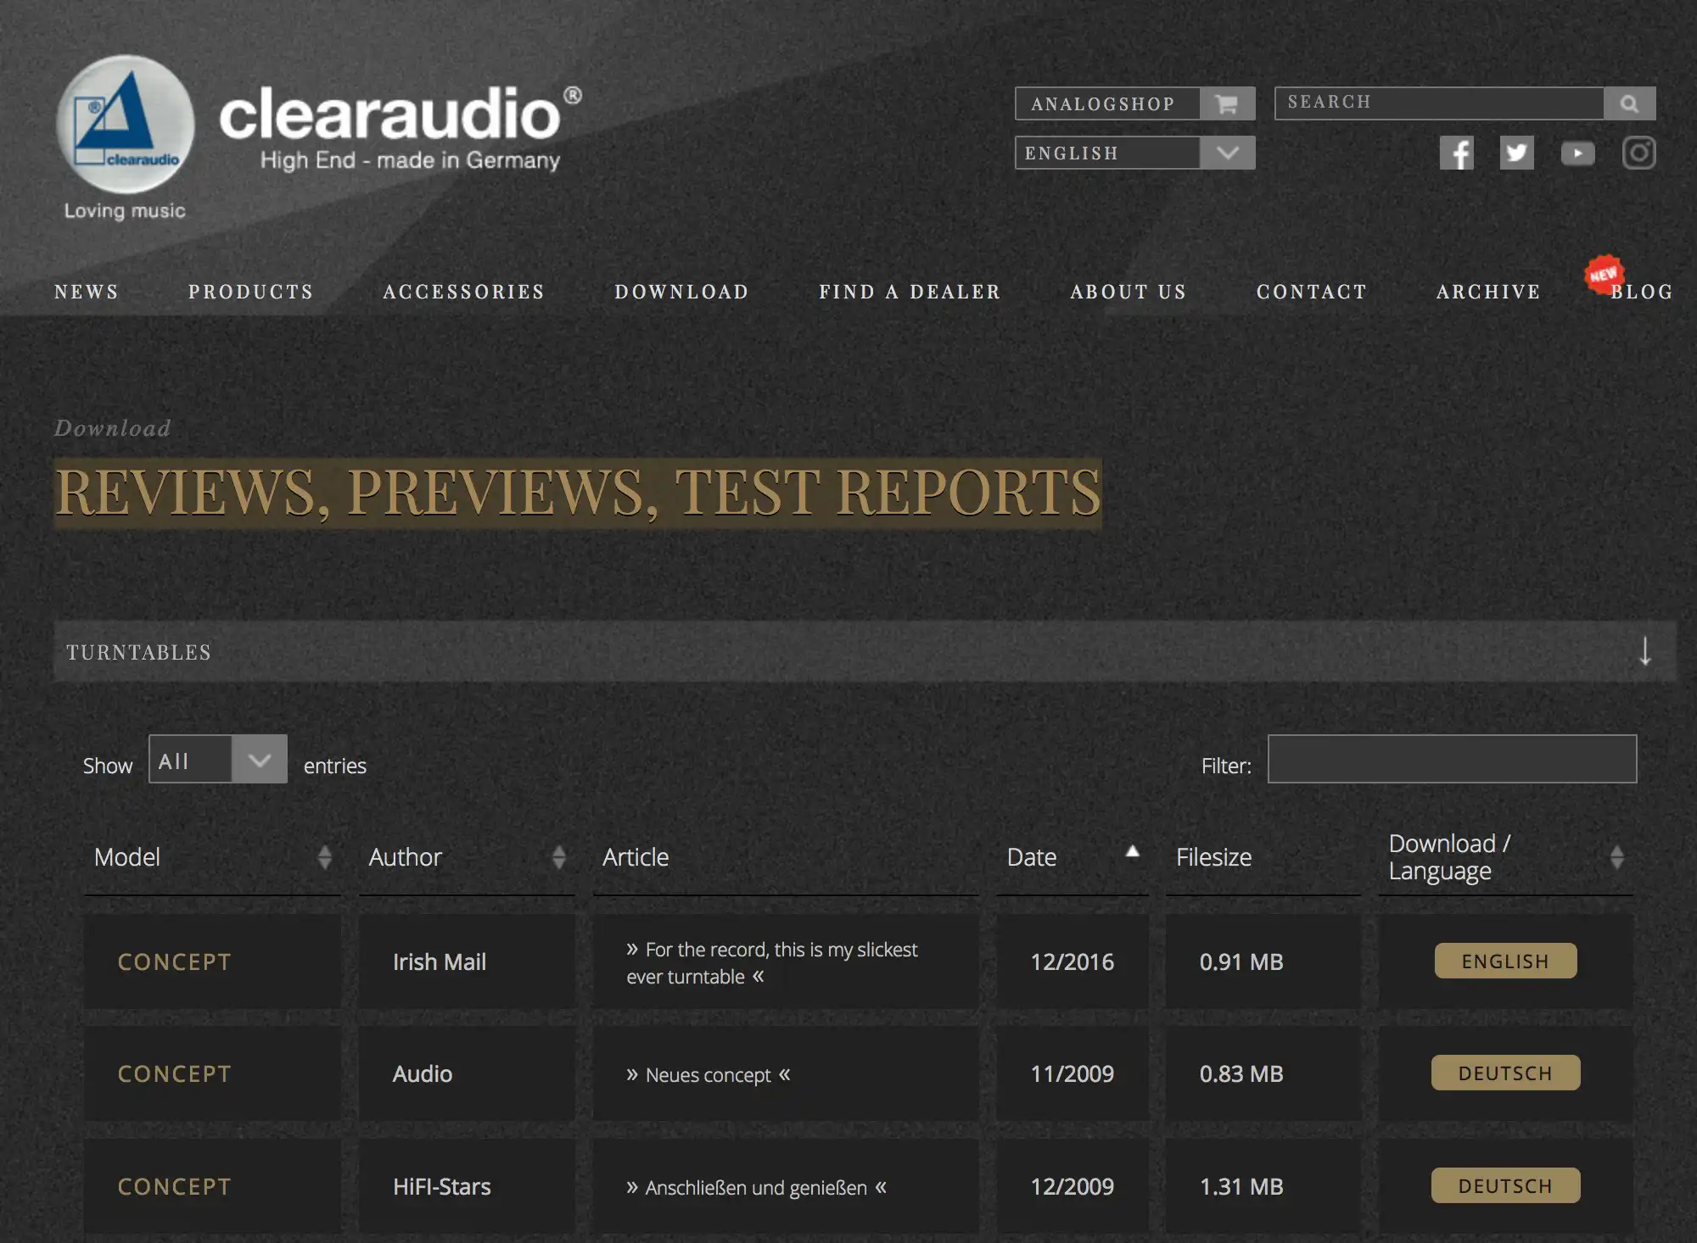Sort by Download / Language column
The height and width of the screenshot is (1243, 1697).
coord(1616,857)
